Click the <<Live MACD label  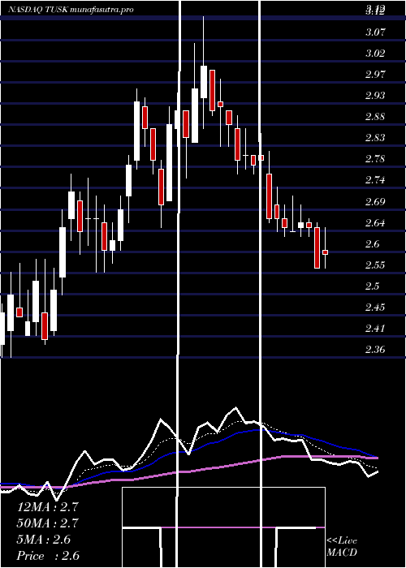point(342,547)
